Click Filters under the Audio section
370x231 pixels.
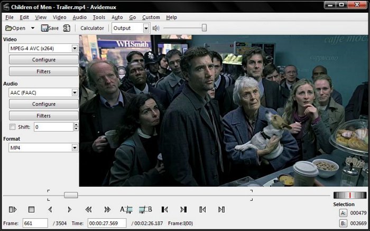44,115
